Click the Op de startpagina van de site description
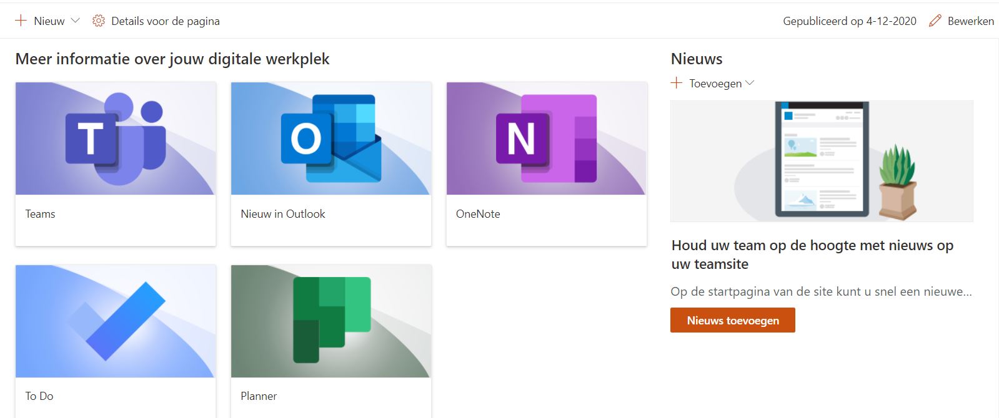 point(821,291)
